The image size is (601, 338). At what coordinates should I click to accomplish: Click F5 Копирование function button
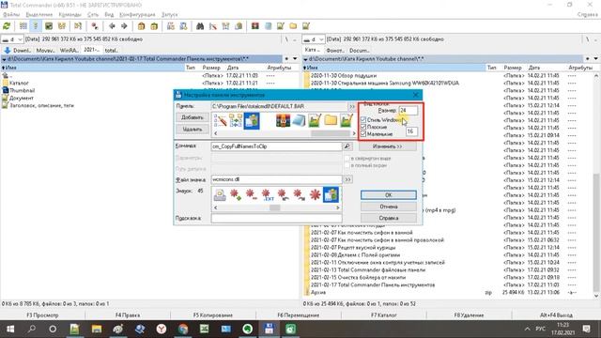pos(213,315)
